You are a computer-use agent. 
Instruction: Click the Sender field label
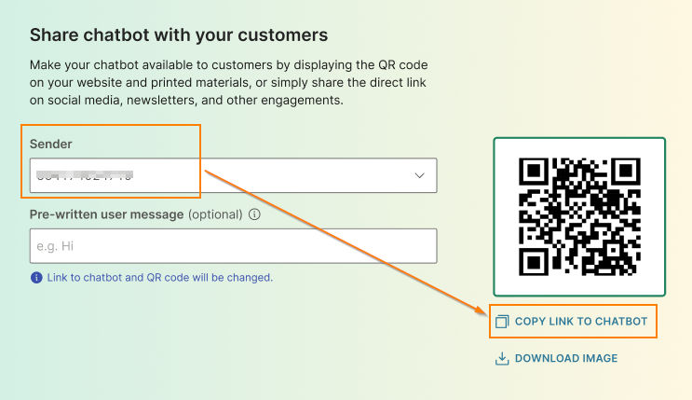tap(50, 145)
